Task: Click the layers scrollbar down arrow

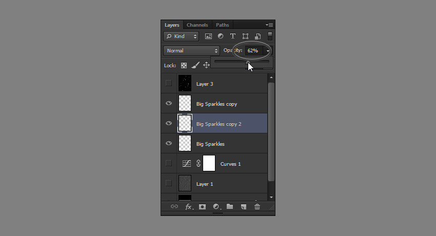Action: pos(271,198)
